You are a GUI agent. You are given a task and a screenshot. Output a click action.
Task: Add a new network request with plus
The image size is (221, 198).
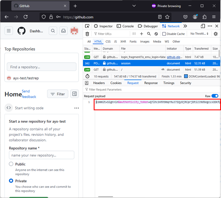142,34
